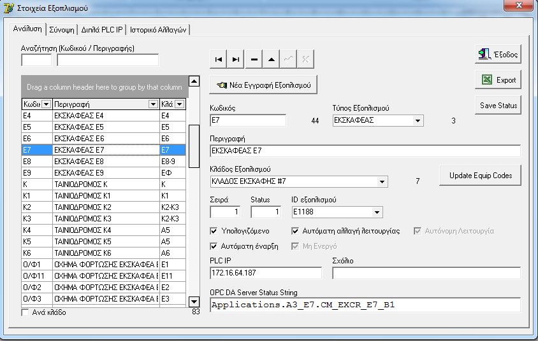Toggle the Μη Ενεργό checkbox
Screen dimensions: 538x341
coord(294,246)
